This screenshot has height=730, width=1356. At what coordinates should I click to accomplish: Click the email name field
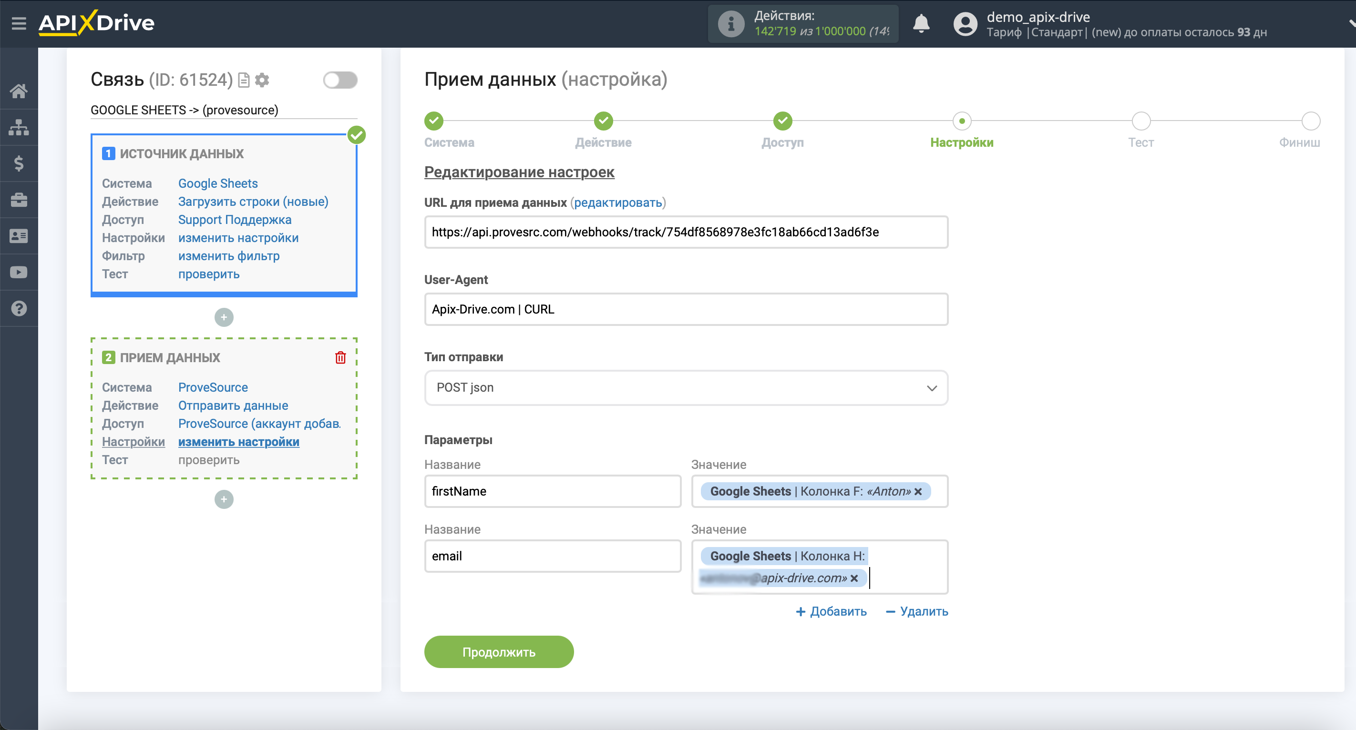coord(552,557)
